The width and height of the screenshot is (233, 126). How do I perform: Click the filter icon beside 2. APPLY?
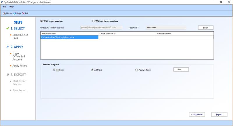click(8, 47)
